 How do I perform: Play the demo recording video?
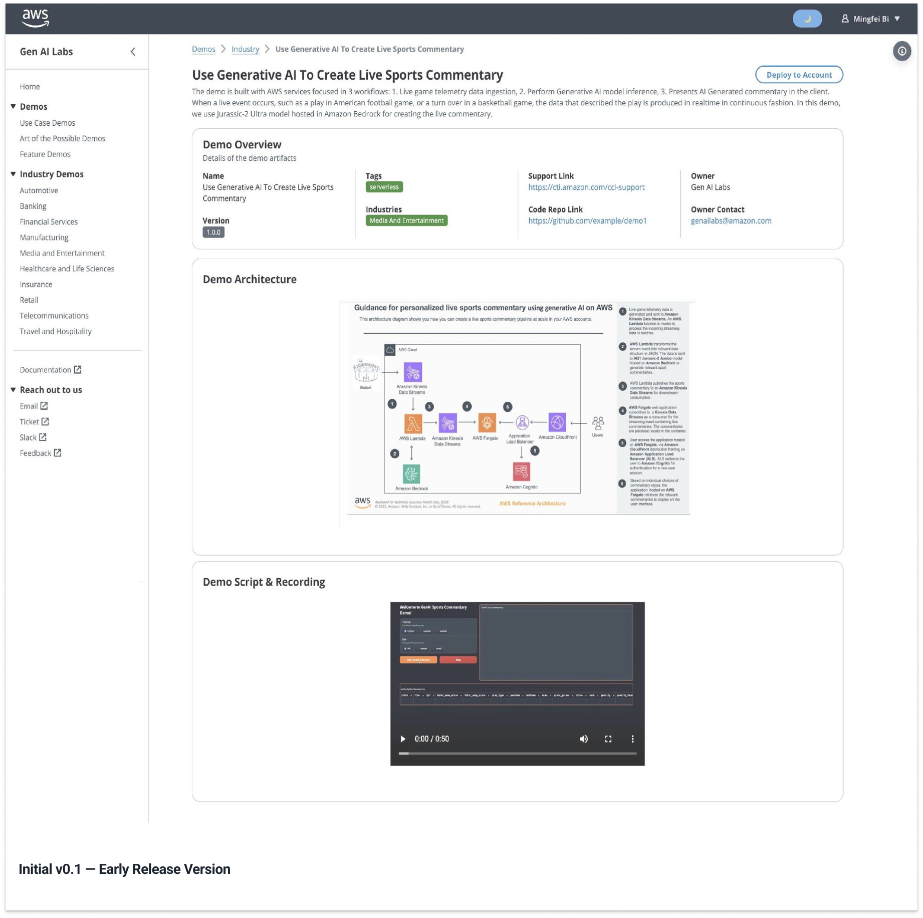click(x=403, y=739)
